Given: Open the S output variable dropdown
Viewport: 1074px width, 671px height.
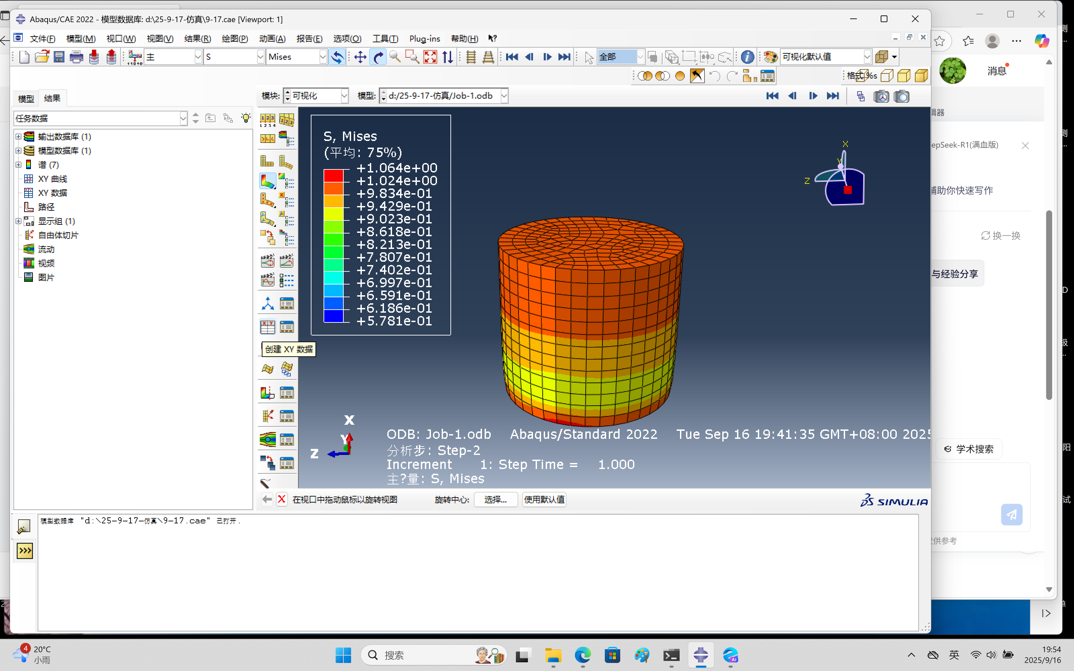Looking at the screenshot, I should click(x=260, y=57).
